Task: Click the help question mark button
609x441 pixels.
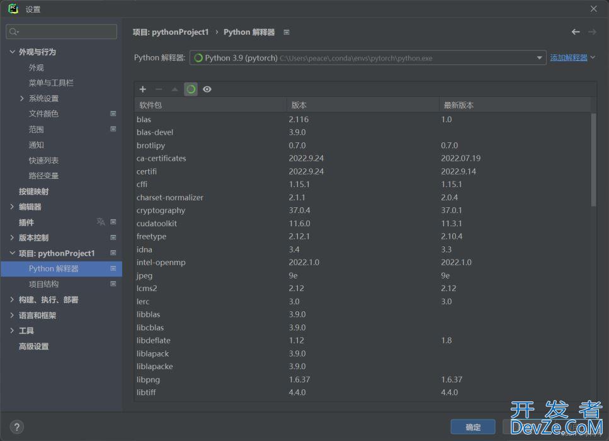Action: [17, 427]
